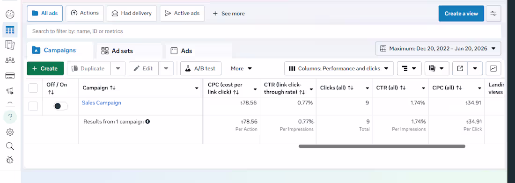
Task: Switch to the Ads tab
Action: 199,51
